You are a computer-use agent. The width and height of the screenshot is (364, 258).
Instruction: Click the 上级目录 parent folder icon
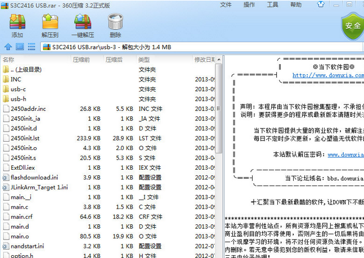(x=6, y=69)
